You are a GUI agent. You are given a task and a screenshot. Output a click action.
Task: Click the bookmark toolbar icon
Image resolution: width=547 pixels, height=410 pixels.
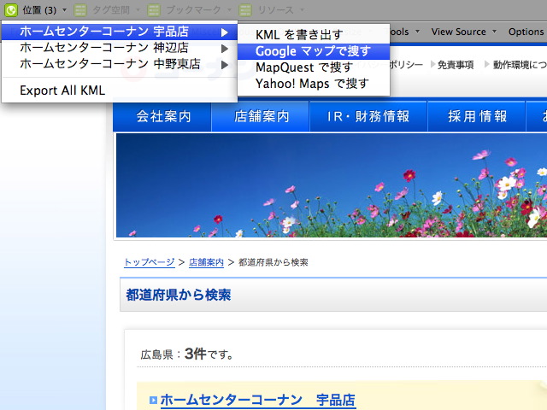click(154, 9)
